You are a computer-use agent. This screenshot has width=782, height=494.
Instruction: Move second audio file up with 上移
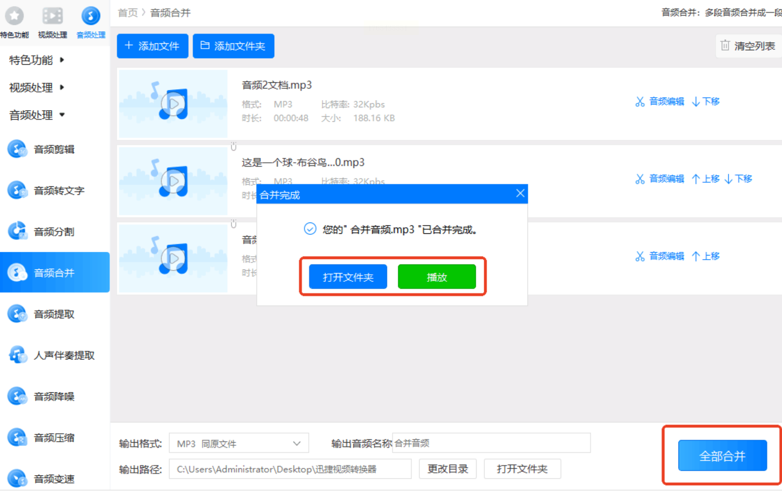tap(706, 179)
